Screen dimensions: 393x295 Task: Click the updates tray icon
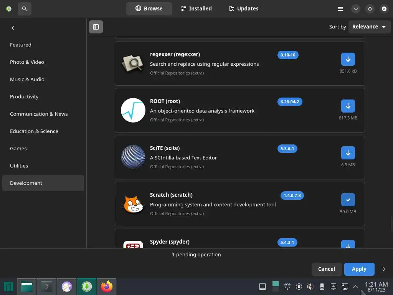pos(299,287)
